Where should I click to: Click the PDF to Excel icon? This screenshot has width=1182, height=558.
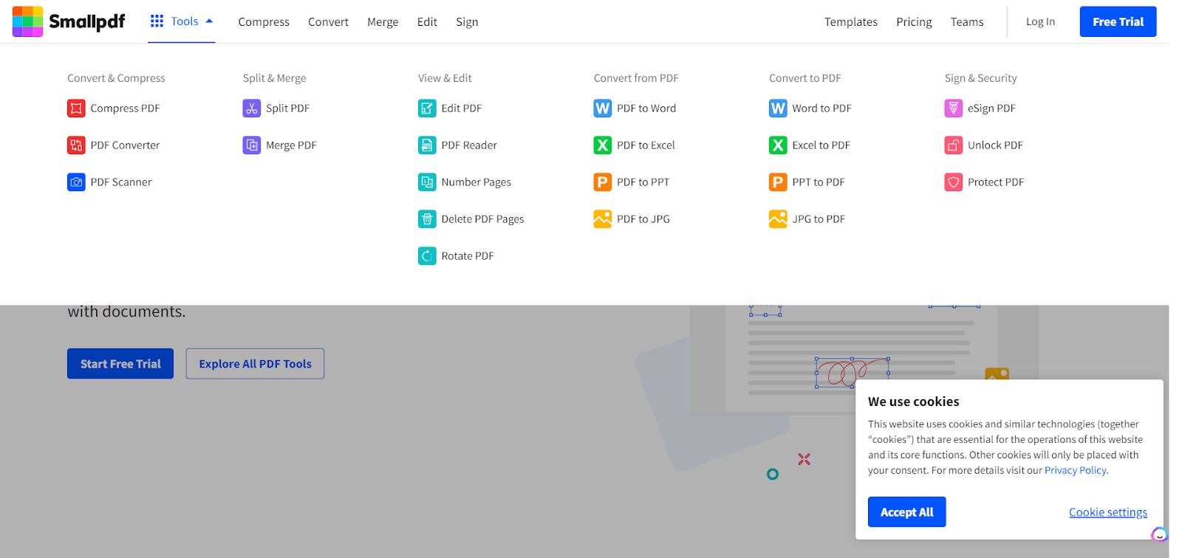[603, 145]
